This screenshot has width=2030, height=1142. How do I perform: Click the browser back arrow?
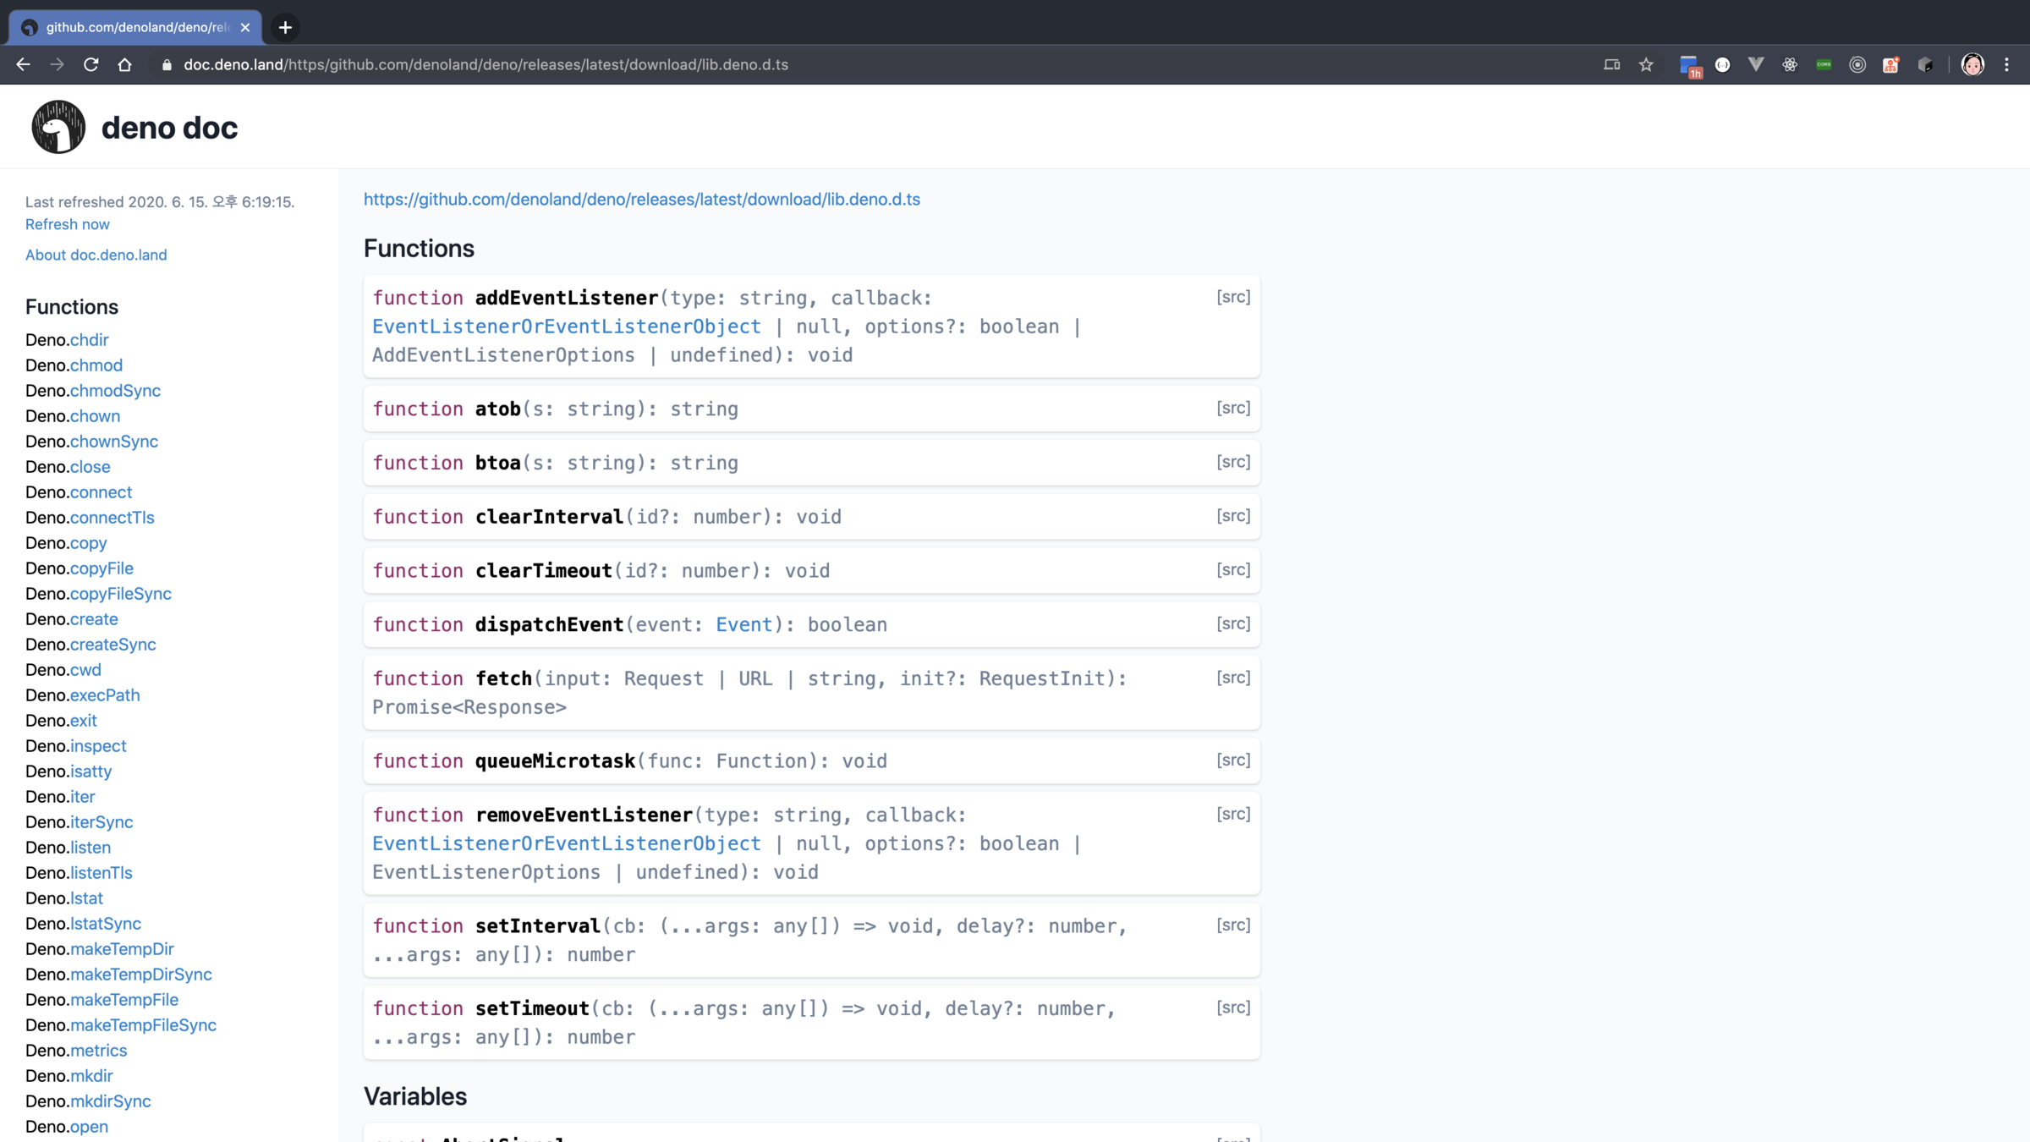(23, 64)
